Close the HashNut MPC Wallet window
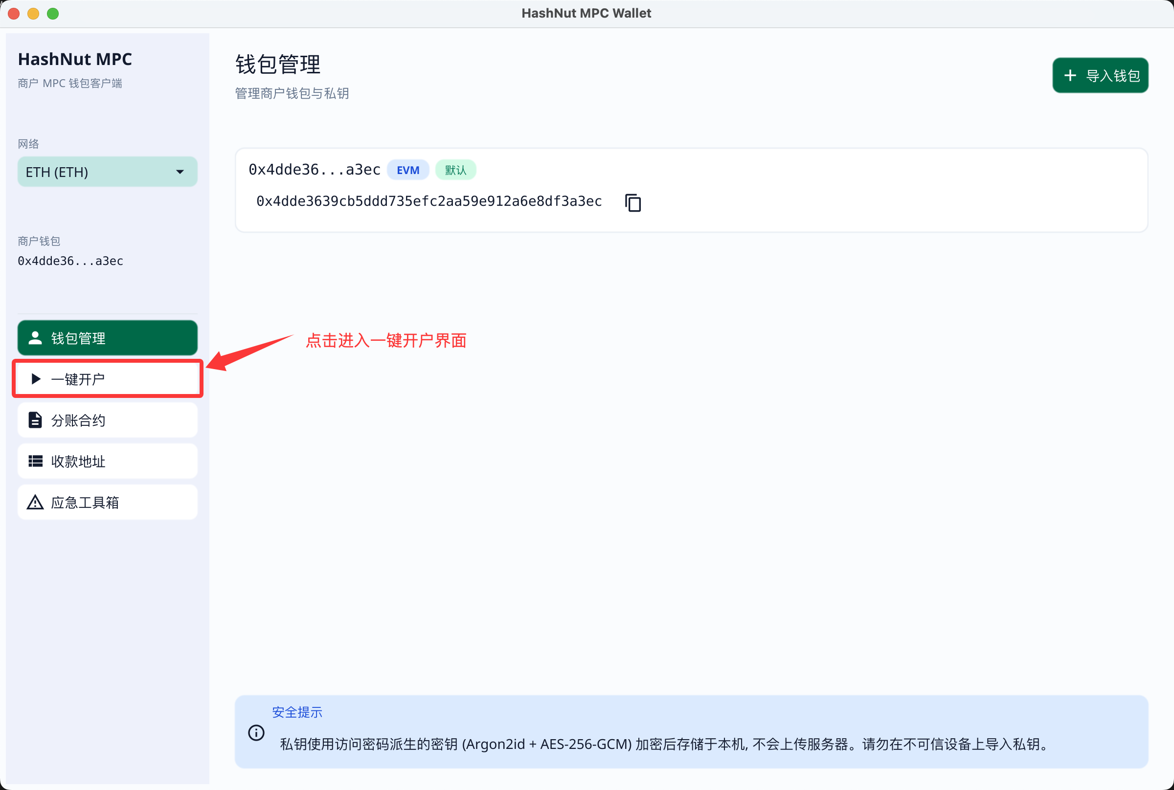The image size is (1174, 790). tap(14, 14)
